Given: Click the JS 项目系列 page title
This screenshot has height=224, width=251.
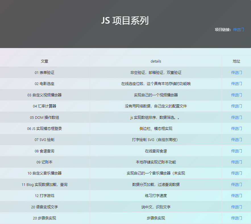Looking at the screenshot, I should pos(125,21).
